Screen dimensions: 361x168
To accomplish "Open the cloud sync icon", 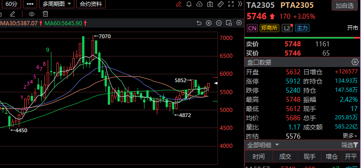I will click(200, 4).
